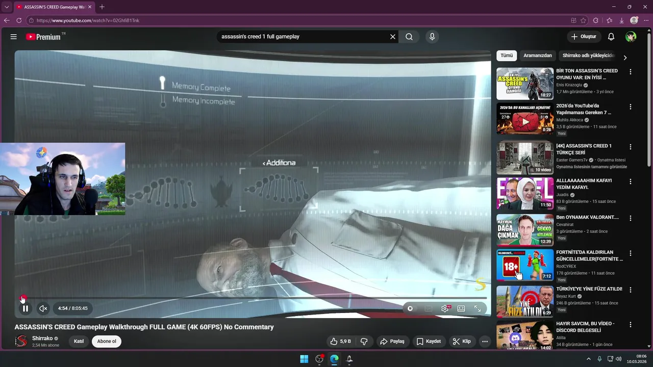
Task: Unmute the video volume icon
Action: pos(43,308)
